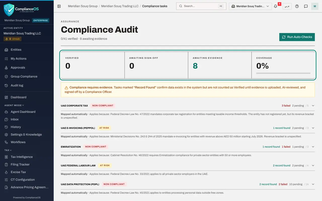The height and width of the screenshot is (201, 322).
Task: Collapse the sidebar panel toggle icon
Action: [59, 6]
